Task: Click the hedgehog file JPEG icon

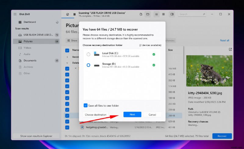Action: tap(82, 127)
